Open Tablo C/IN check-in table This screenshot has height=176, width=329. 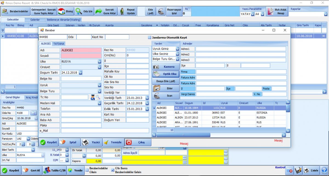(55, 170)
